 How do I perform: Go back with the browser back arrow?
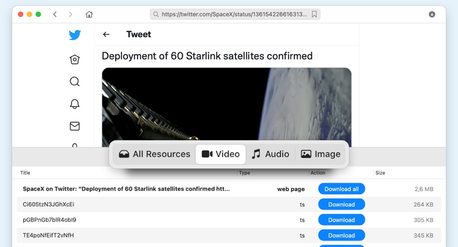click(55, 14)
